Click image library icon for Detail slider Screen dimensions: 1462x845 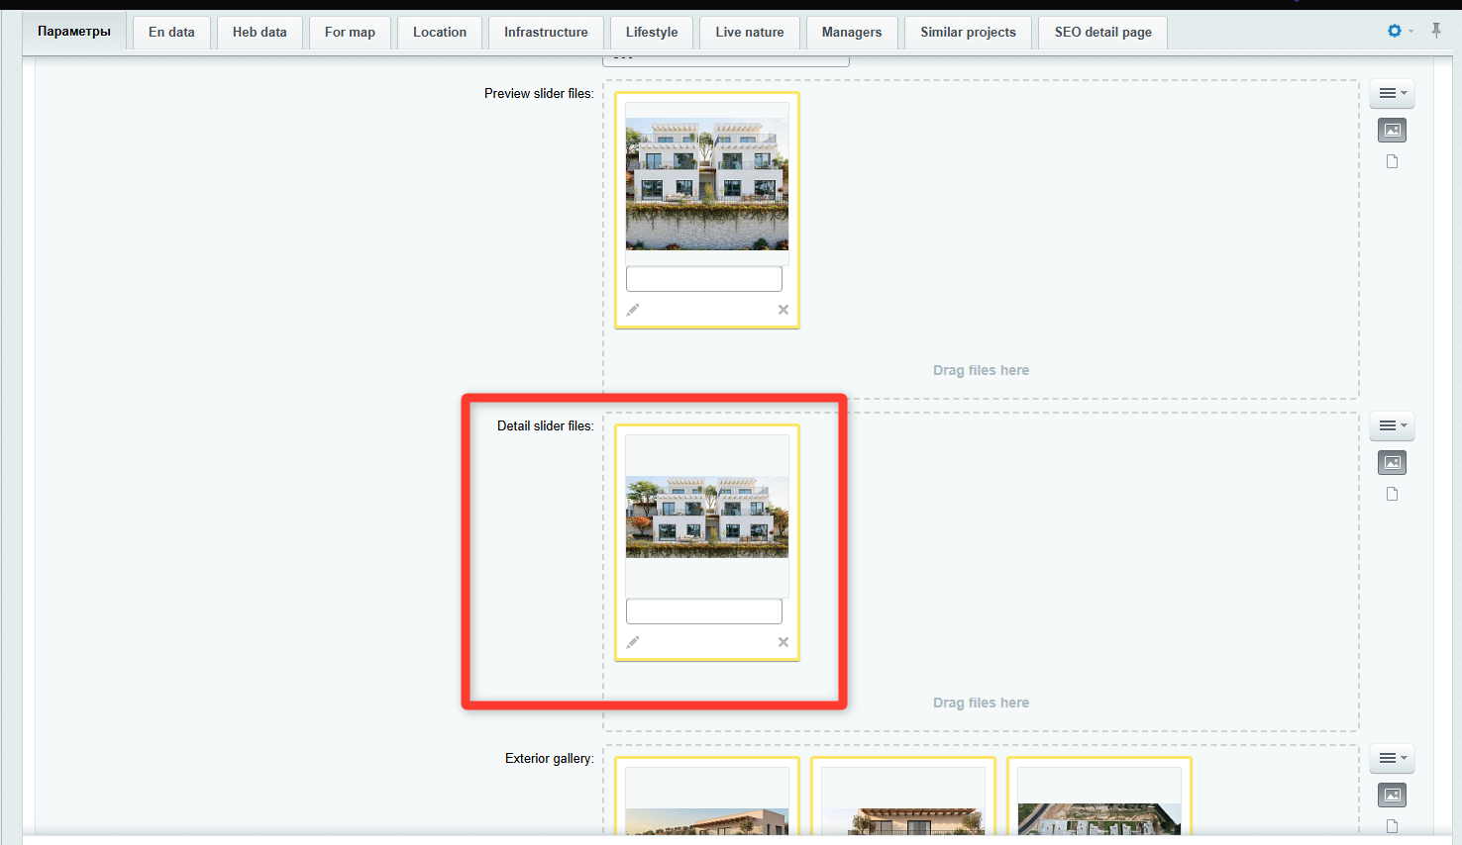[x=1392, y=462]
